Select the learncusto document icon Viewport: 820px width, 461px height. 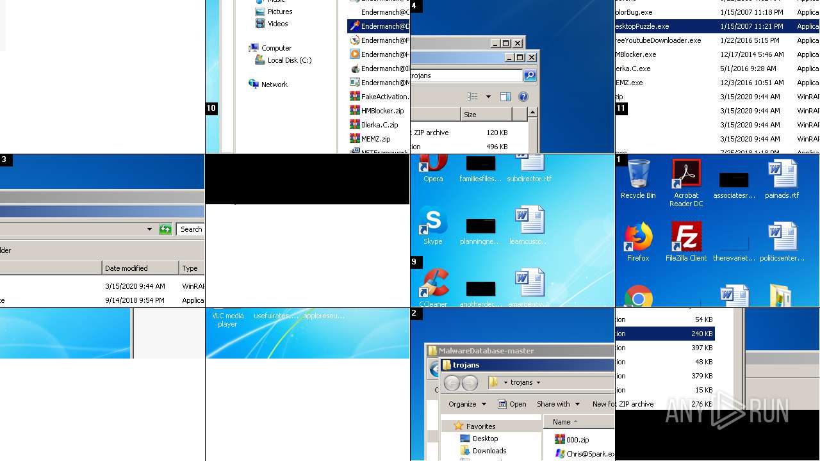pyautogui.click(x=529, y=225)
